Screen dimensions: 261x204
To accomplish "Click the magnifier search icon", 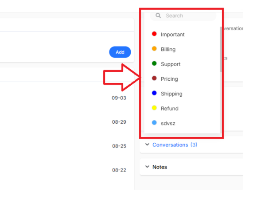I will [158, 16].
